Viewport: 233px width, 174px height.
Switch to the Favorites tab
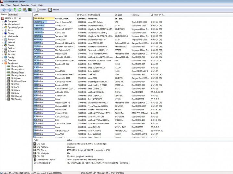click(13, 15)
